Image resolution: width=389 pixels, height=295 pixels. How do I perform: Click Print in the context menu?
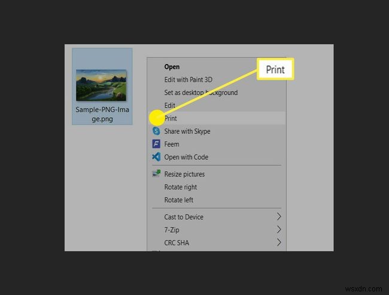click(171, 118)
